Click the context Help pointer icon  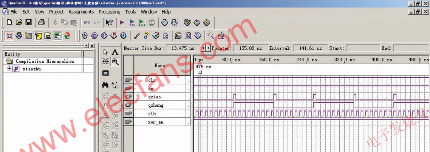109,23
